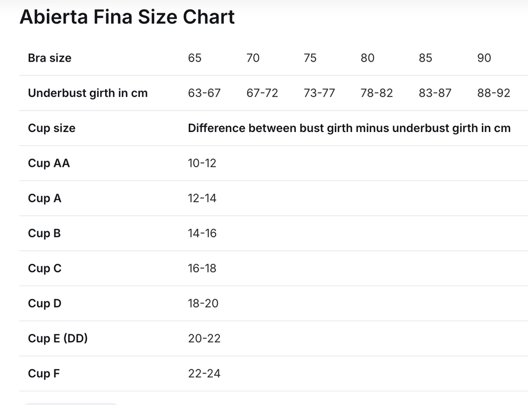Click bra size 85 cell

(x=425, y=58)
